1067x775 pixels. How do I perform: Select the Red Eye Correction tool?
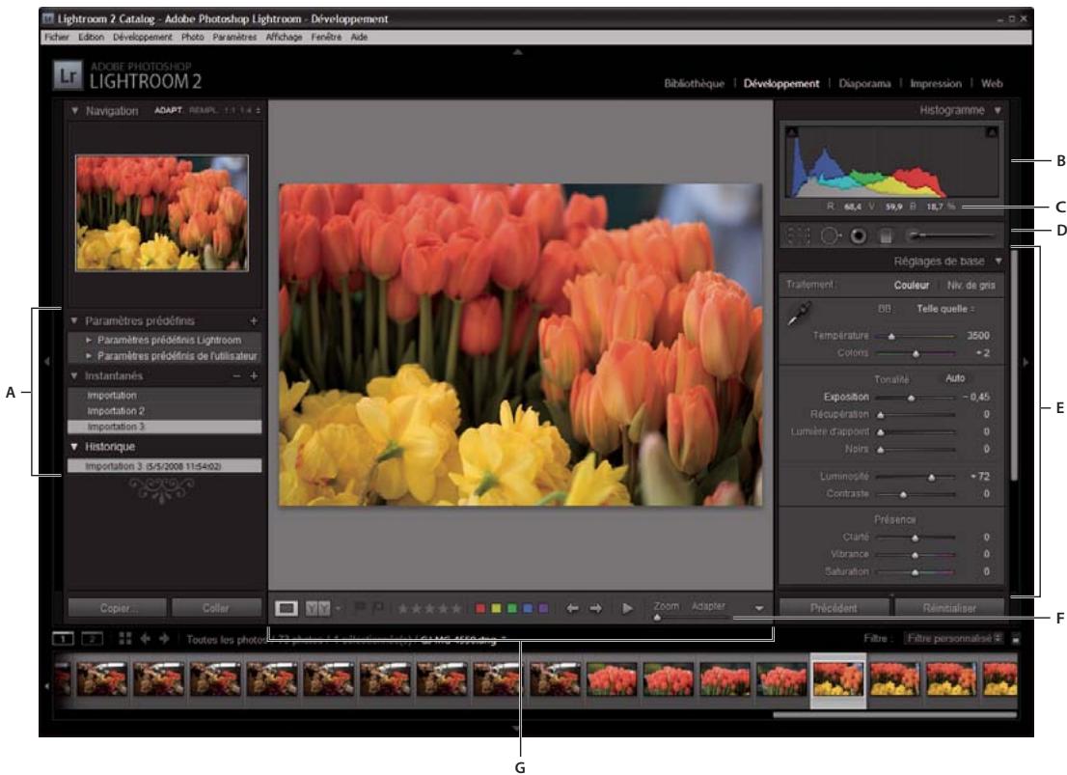click(857, 235)
